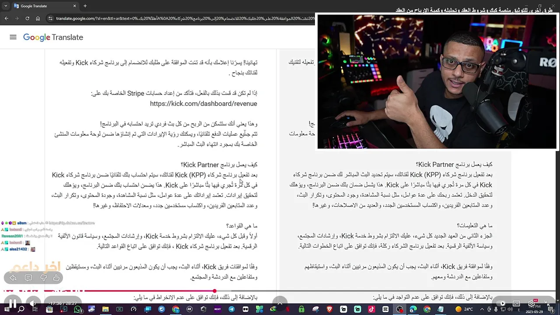Screen dimensions: 560x315
Task: Open TikTok from the taskbar
Action: [x=371, y=309]
